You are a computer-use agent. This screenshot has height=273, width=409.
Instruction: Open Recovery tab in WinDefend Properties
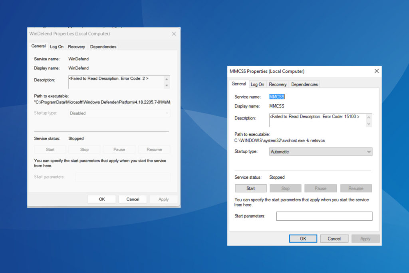pos(76,47)
